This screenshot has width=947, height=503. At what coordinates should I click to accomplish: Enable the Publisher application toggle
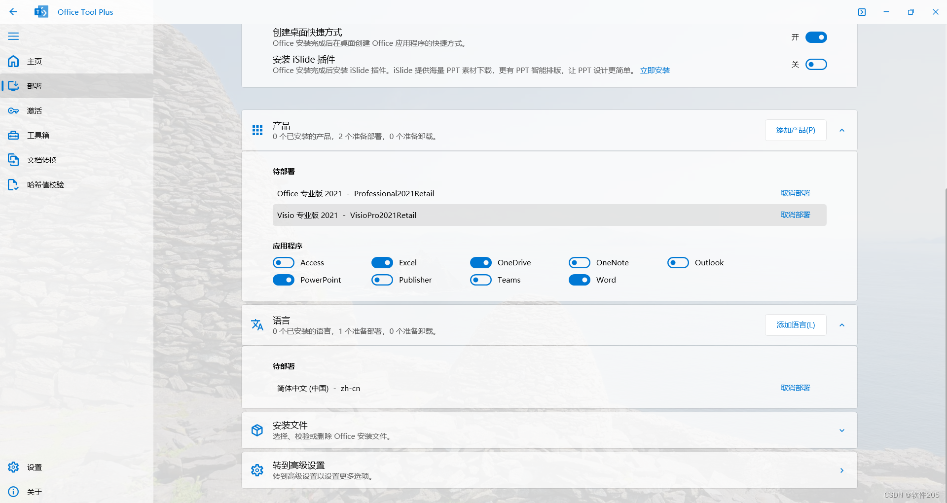click(382, 280)
